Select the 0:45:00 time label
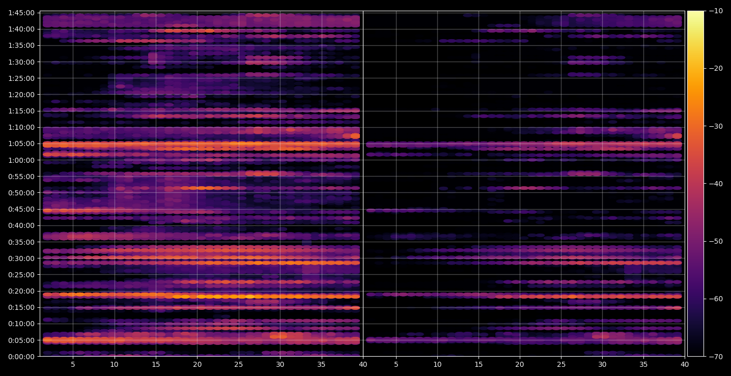Viewport: 731px width, 376px height. (21, 209)
